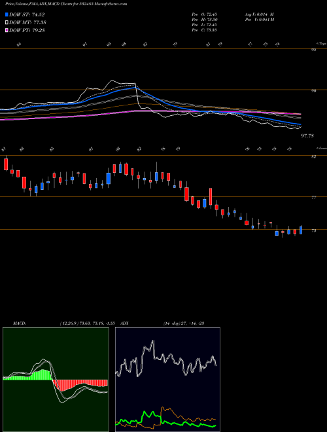The height and width of the screenshot is (432, 327).
Task: Click the Pre H: 73.50 value
Action: (204, 20)
